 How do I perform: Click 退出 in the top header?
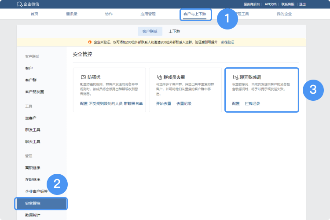[302, 4]
